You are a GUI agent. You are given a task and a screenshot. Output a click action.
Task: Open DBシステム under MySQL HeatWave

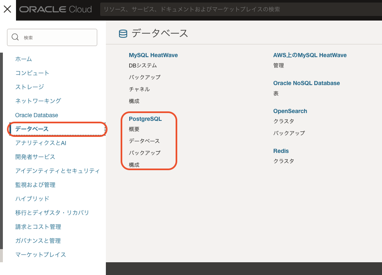click(x=143, y=65)
